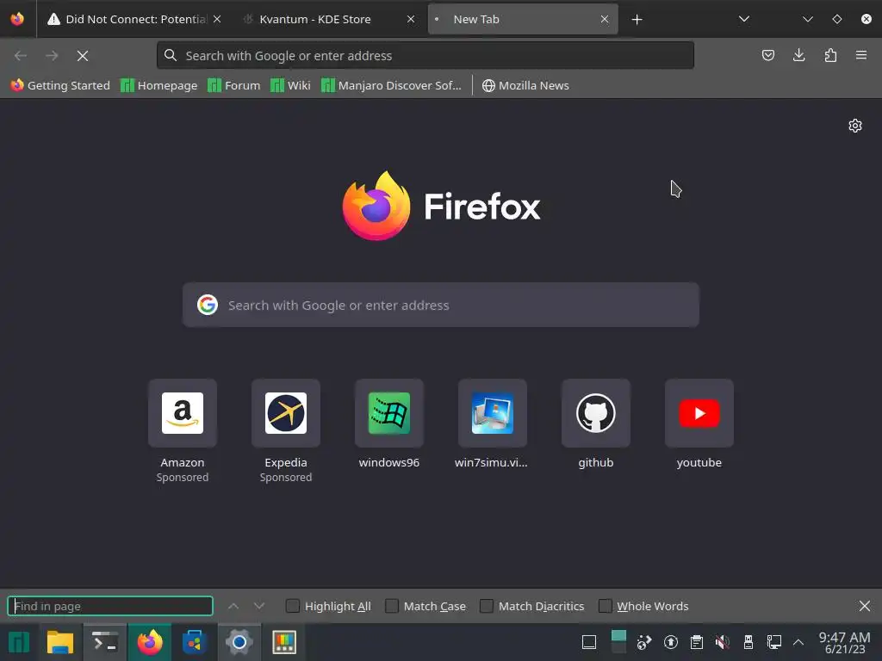This screenshot has width=882, height=661.
Task: Open Forum bookmark
Action: [x=234, y=85]
